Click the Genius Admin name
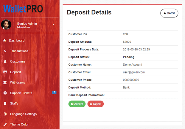 click(x=27, y=24)
